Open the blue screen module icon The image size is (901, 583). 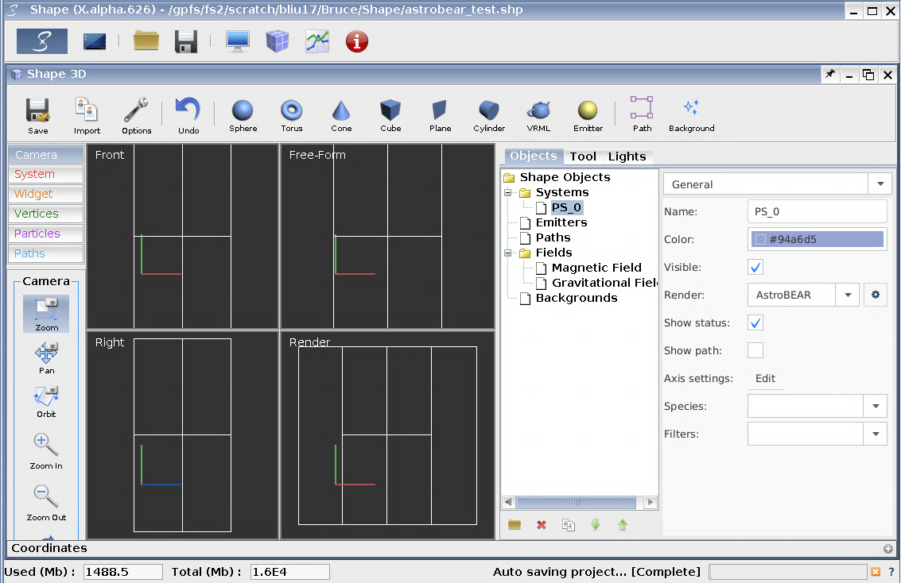coord(95,41)
